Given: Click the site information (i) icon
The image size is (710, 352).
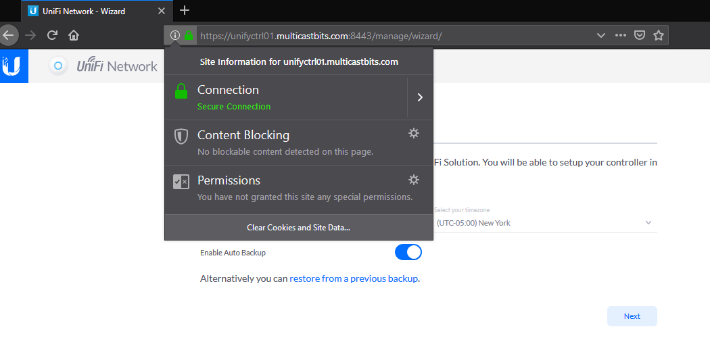Looking at the screenshot, I should pos(174,35).
